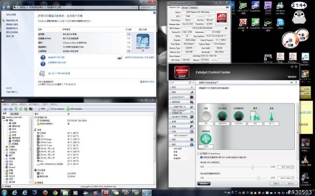Switch to the Favorites tab in AIDA64 sidebar
The height and width of the screenshot is (196, 315).
pos(14,114)
